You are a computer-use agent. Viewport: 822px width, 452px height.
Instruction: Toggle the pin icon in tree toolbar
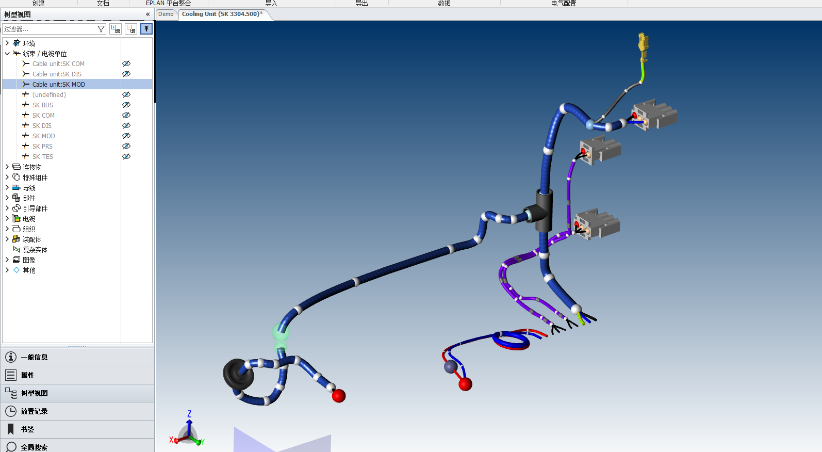point(146,29)
